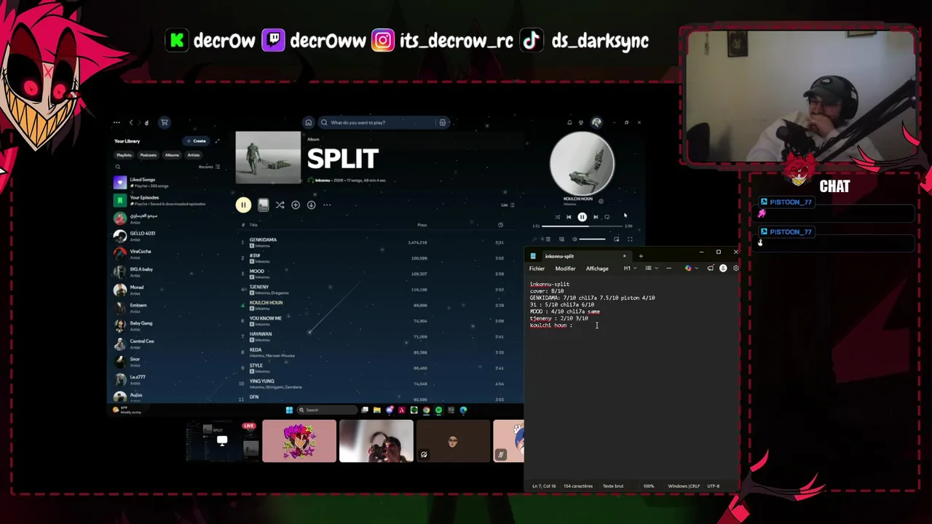The width and height of the screenshot is (932, 524).
Task: Switch Spotify to full screen
Action: [630, 239]
